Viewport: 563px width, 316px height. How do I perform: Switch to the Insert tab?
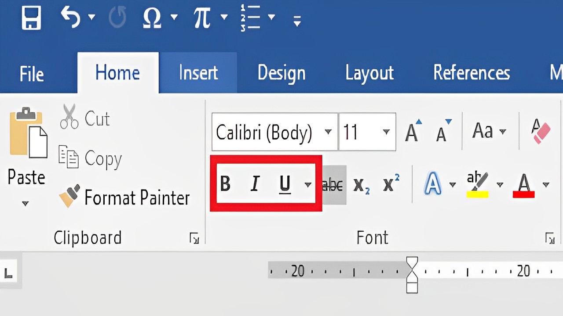tap(198, 73)
